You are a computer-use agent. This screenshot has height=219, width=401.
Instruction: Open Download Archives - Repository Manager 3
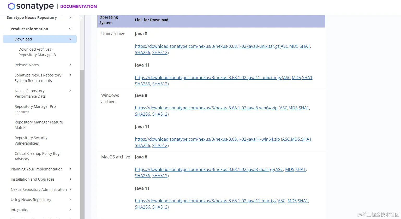37,52
